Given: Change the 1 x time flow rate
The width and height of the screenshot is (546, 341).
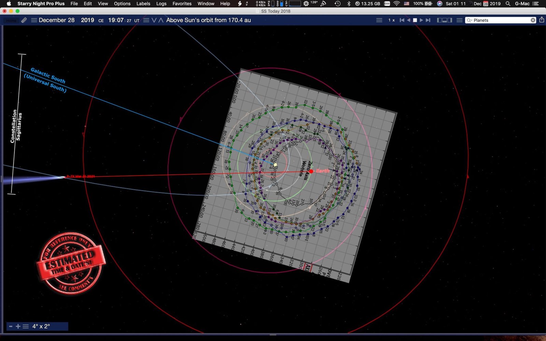Looking at the screenshot, I should point(391,20).
